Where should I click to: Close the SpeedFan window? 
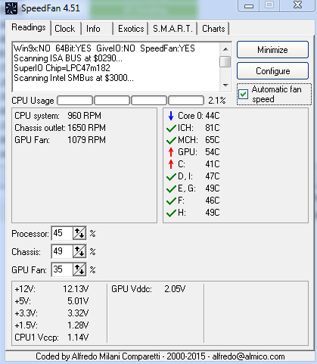coord(298,5)
